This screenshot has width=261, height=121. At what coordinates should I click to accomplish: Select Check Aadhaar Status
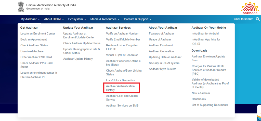[34, 45]
